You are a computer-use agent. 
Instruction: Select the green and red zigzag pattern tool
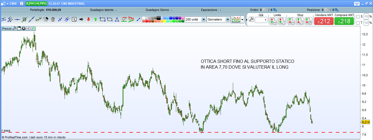coord(124,19)
